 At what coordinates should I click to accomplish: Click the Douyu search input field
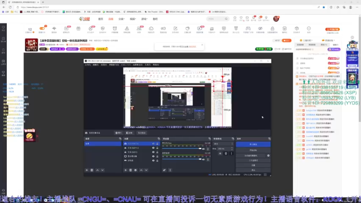(x=216, y=19)
